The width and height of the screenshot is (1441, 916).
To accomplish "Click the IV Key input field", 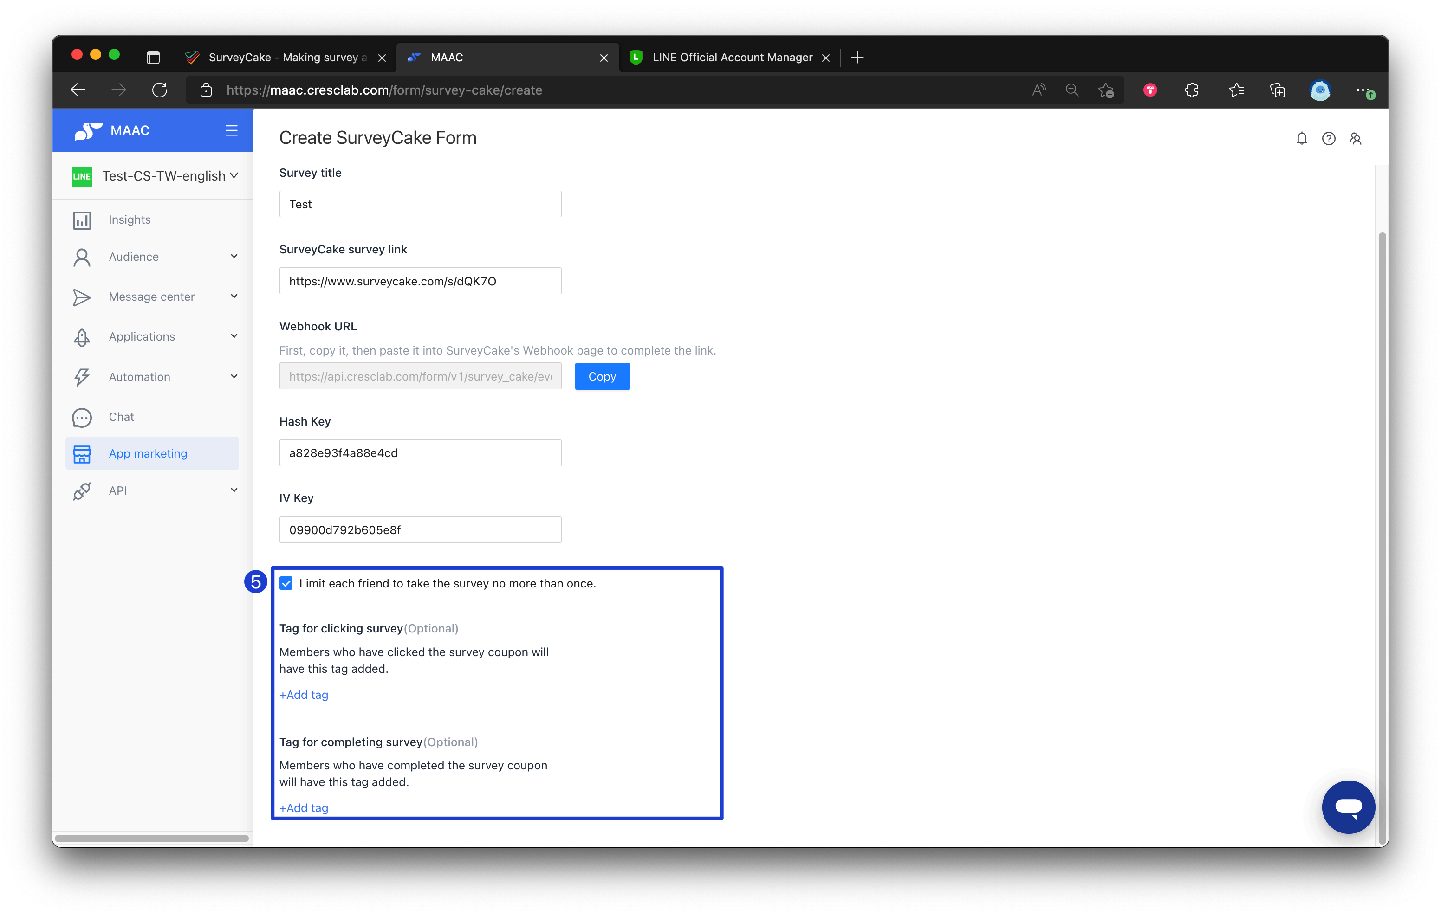I will tap(420, 529).
